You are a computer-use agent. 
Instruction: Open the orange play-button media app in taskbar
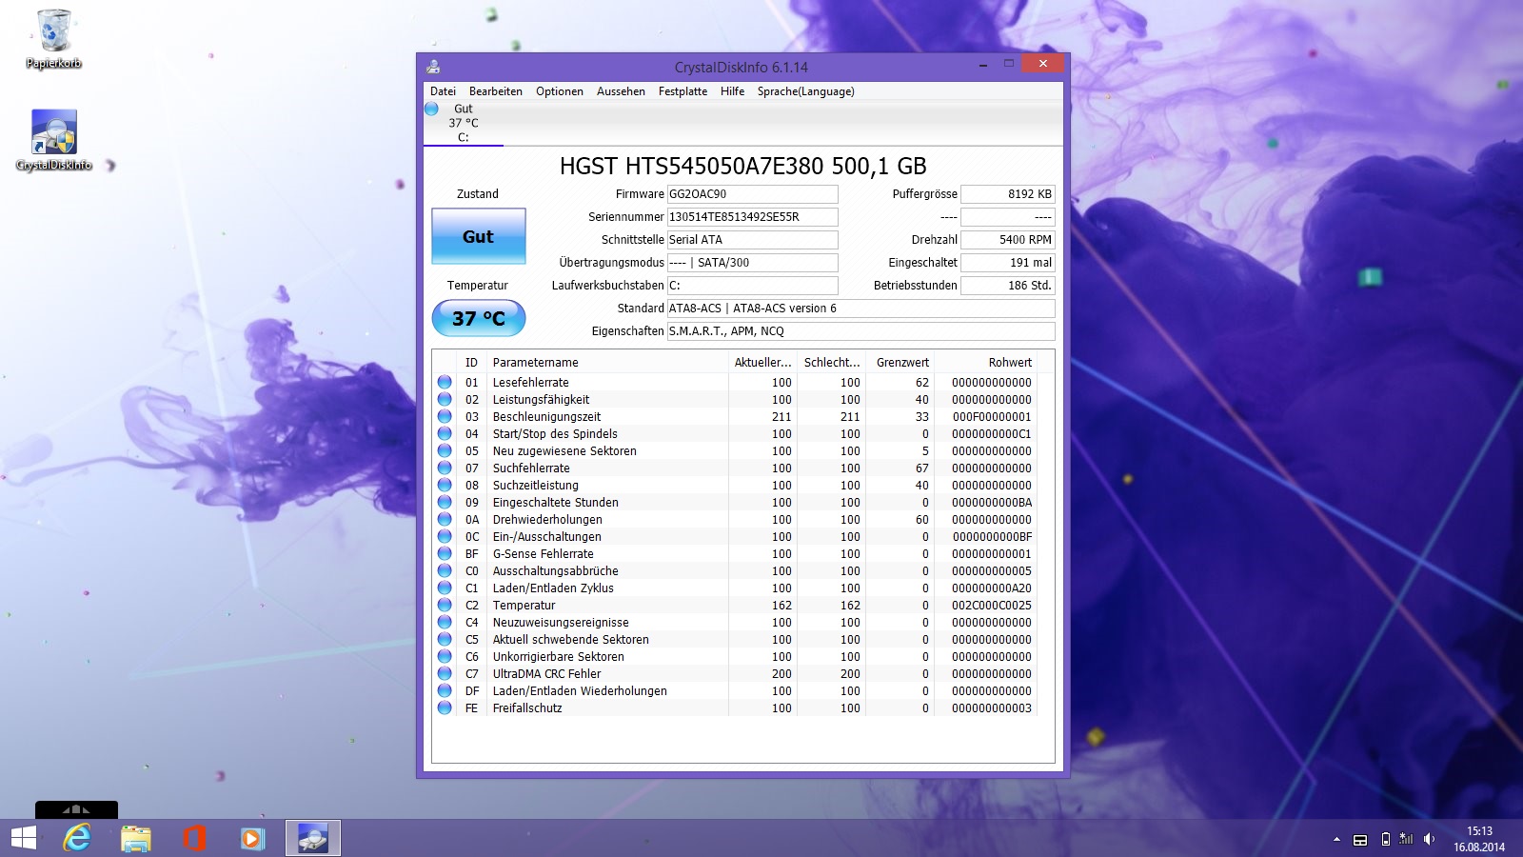click(x=252, y=838)
